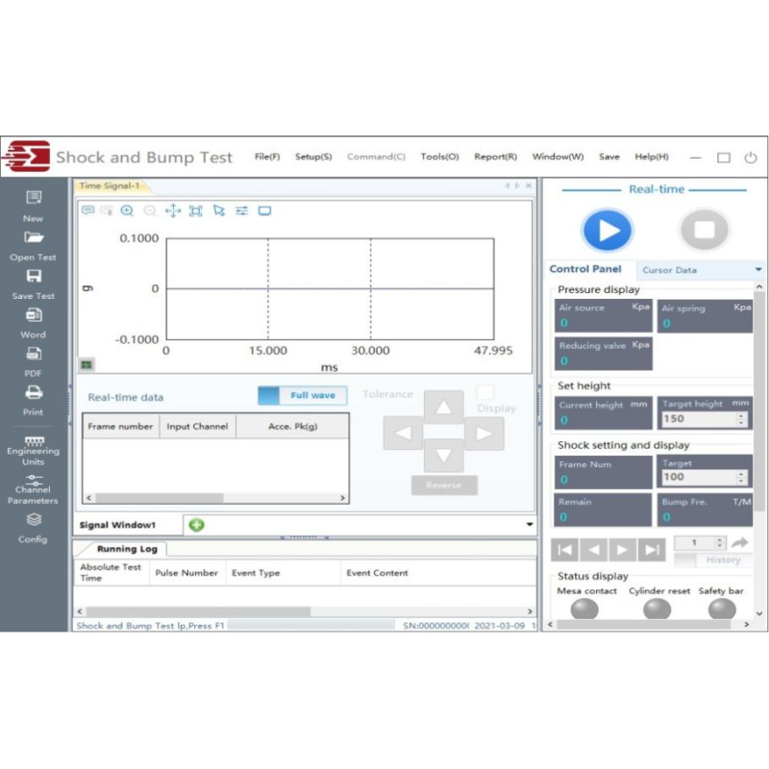Select the chart cursor pointer tool

219,211
